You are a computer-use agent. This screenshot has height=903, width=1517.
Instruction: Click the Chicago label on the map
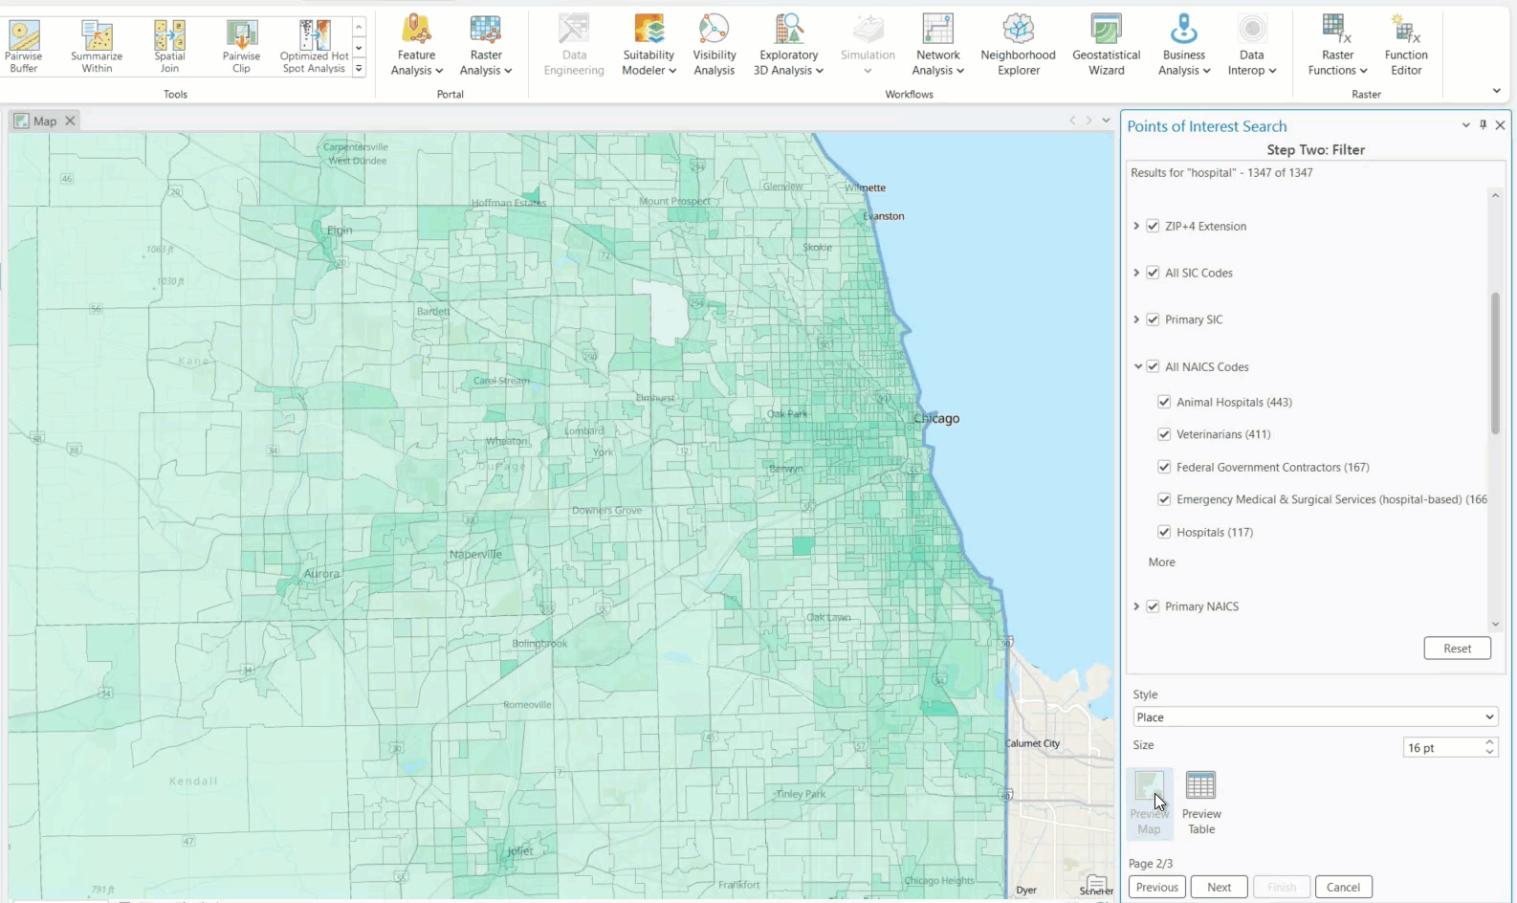936,419
